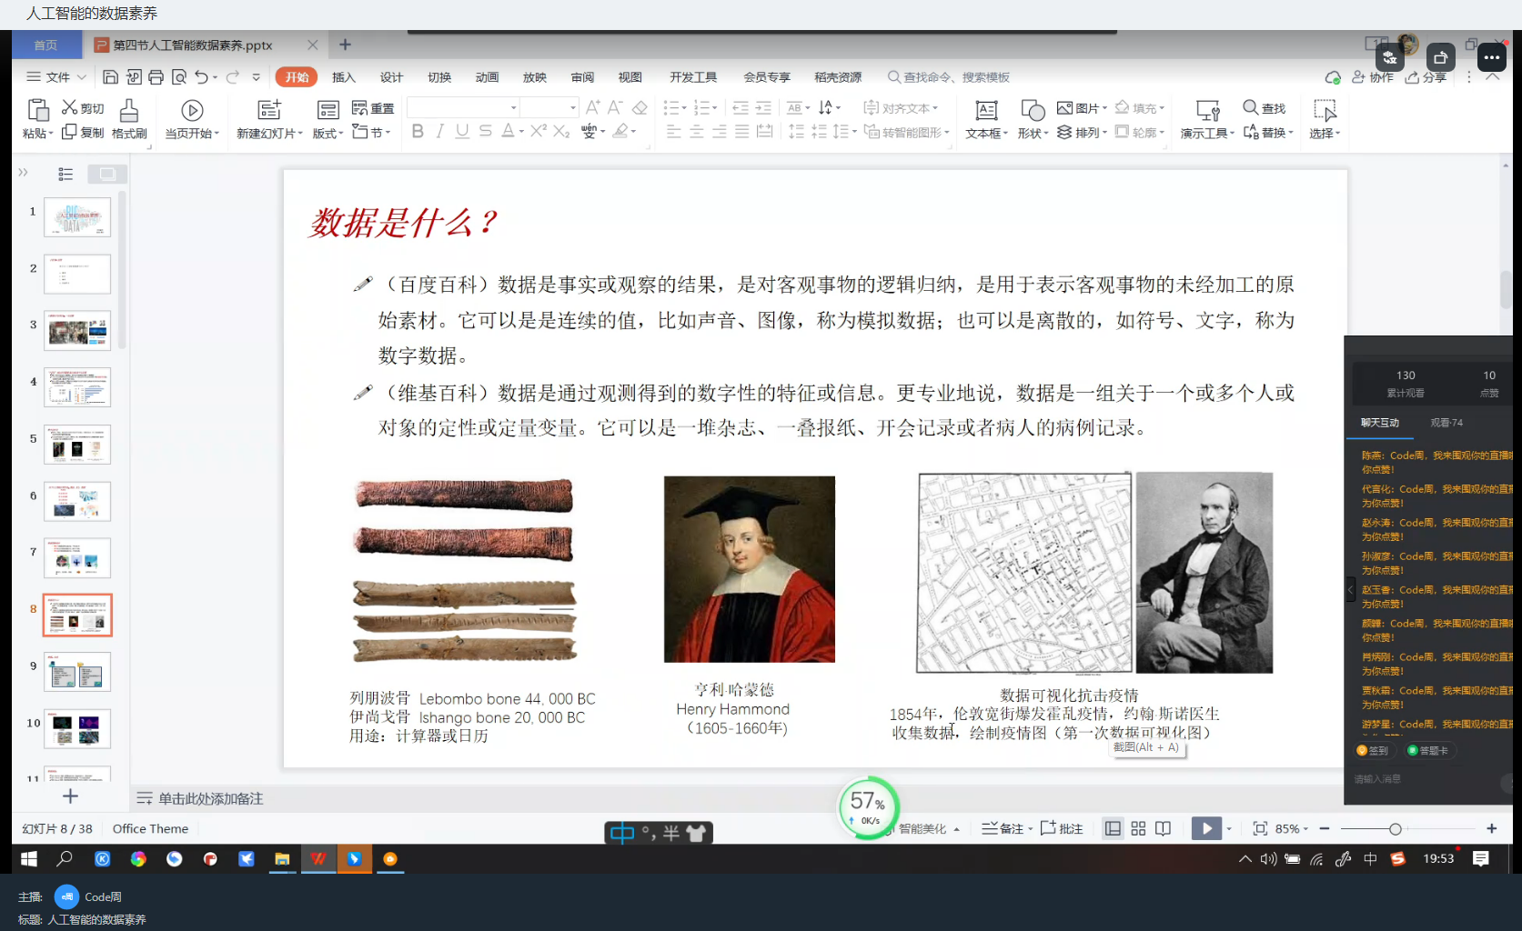
Task: Click the Save icon in quick access bar
Action: pos(110,77)
